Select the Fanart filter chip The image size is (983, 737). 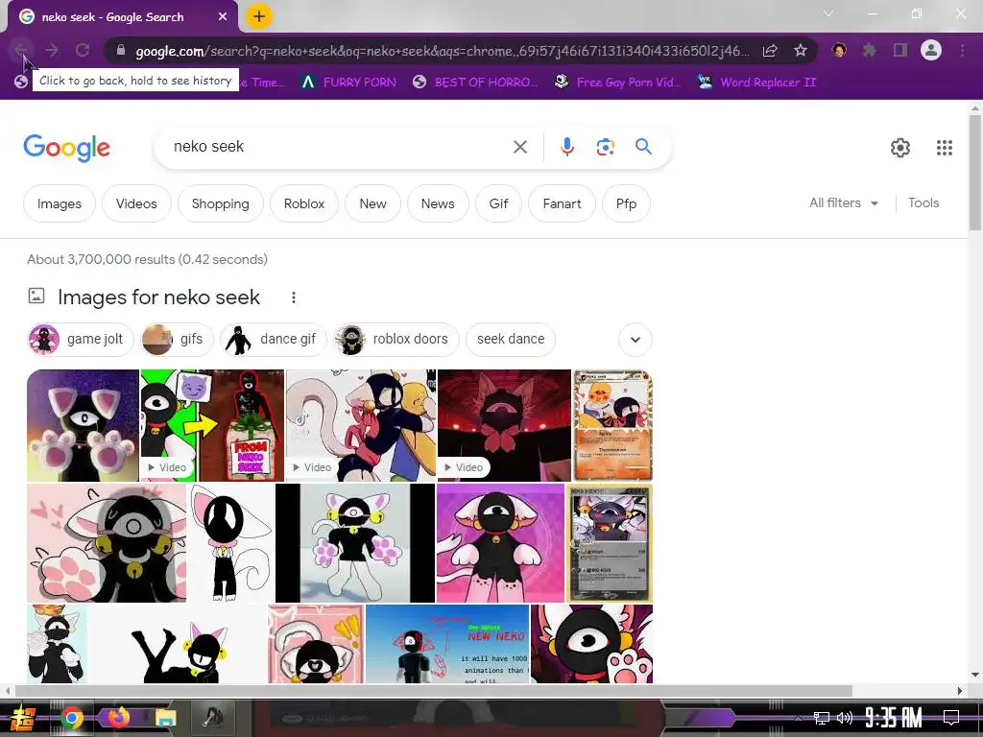562,203
